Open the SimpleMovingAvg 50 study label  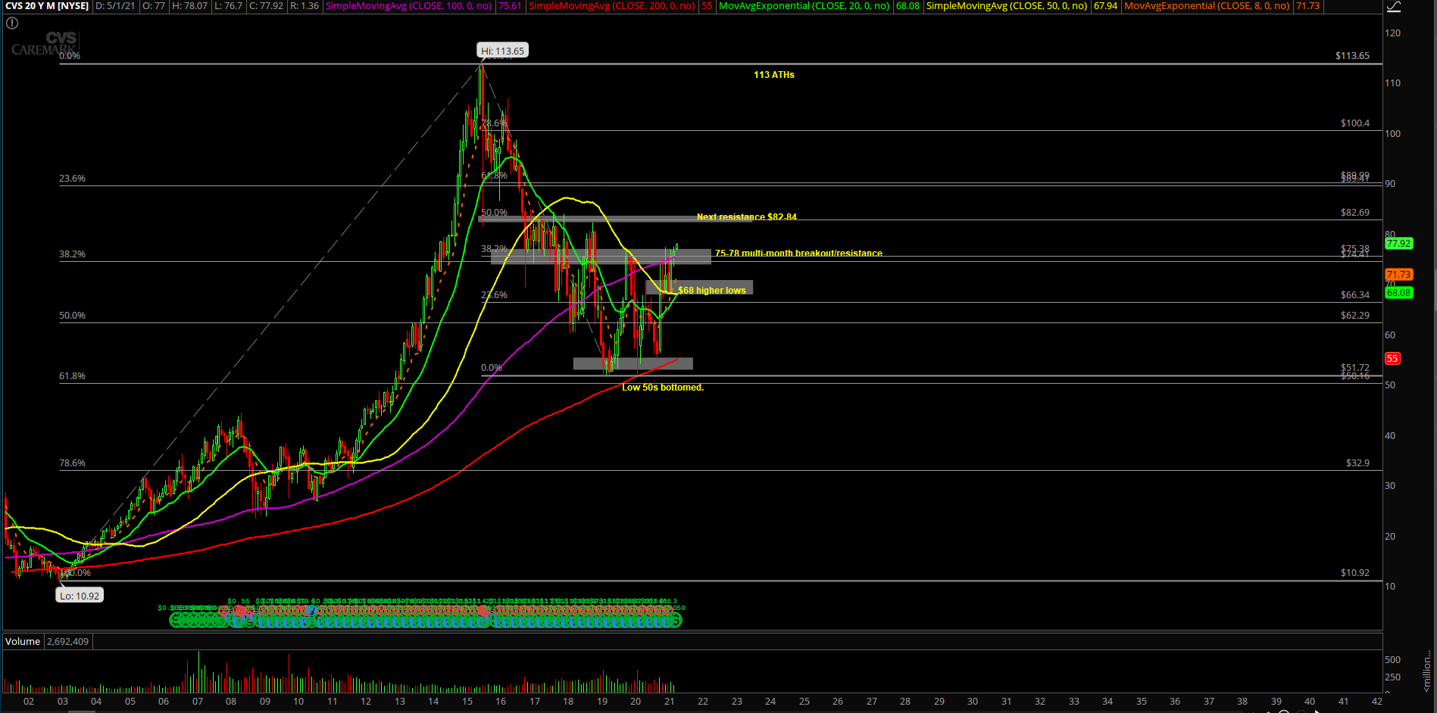tap(1006, 6)
